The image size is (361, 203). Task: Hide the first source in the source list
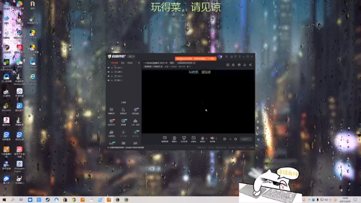point(108,68)
